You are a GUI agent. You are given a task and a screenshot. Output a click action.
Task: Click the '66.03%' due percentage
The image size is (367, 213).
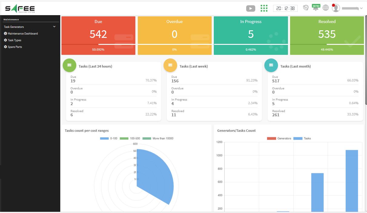[x=353, y=80]
